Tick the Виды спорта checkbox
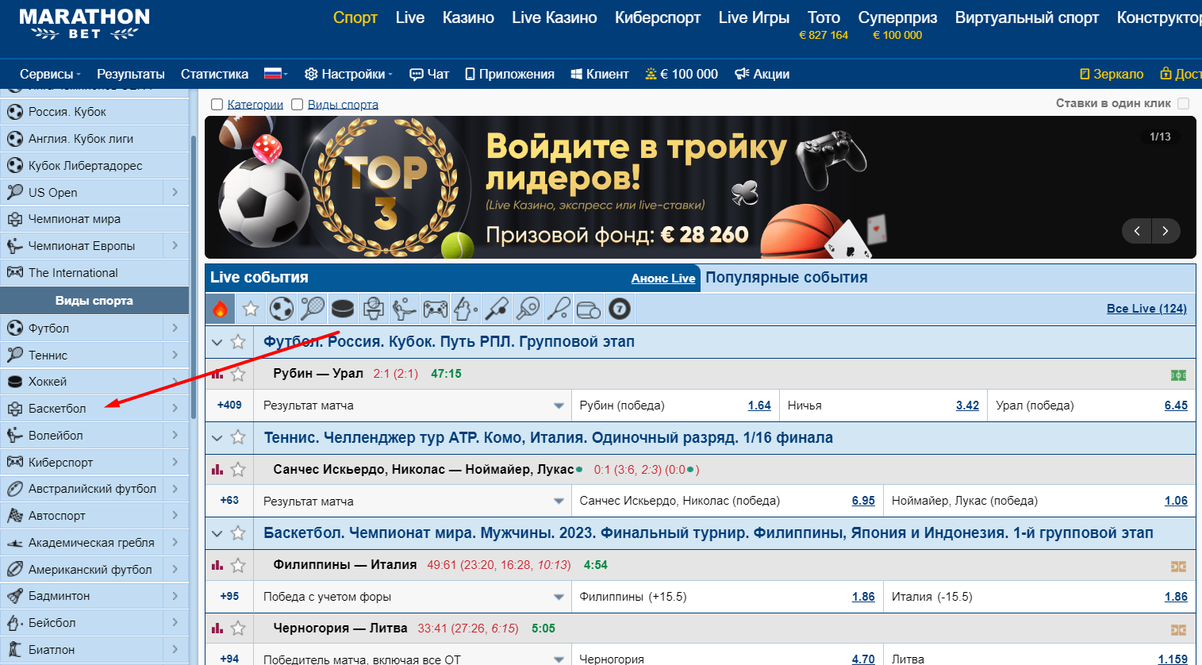1202x665 pixels. [x=298, y=104]
